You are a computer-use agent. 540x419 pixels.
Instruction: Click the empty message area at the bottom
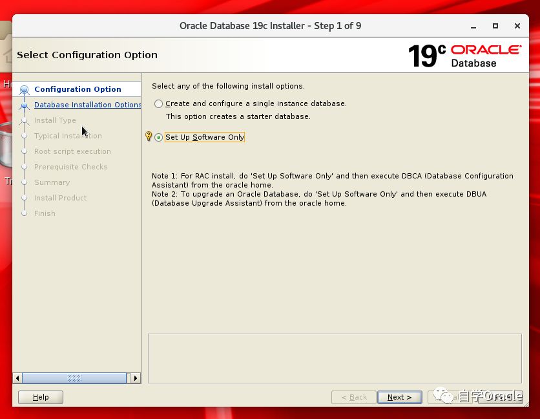pyautogui.click(x=335, y=358)
